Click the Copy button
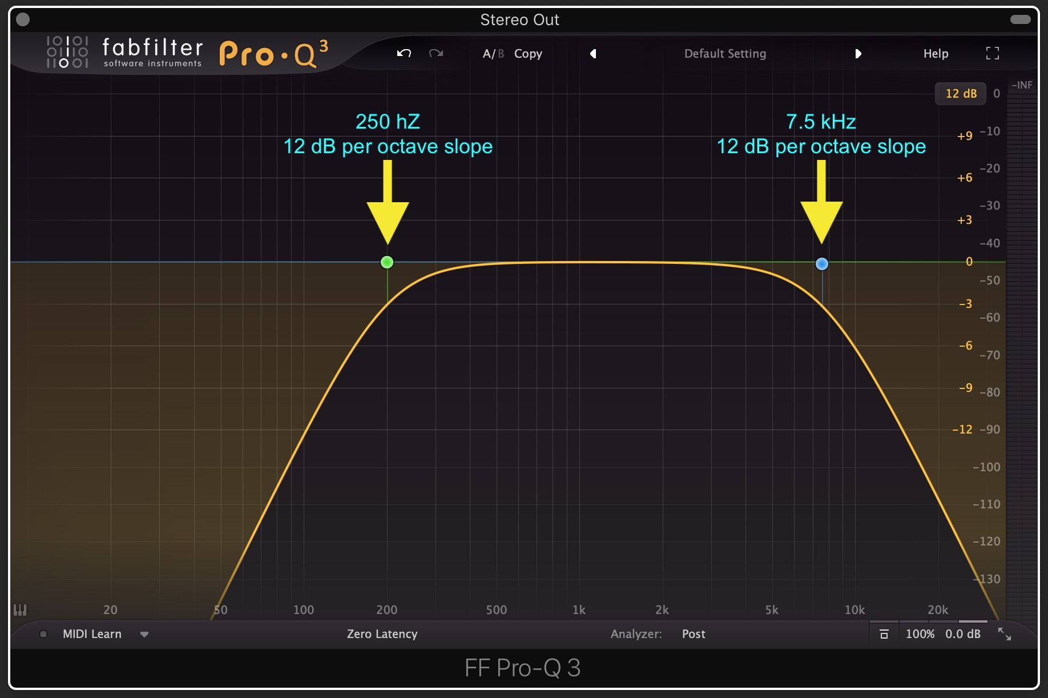The height and width of the screenshot is (698, 1048). point(528,54)
